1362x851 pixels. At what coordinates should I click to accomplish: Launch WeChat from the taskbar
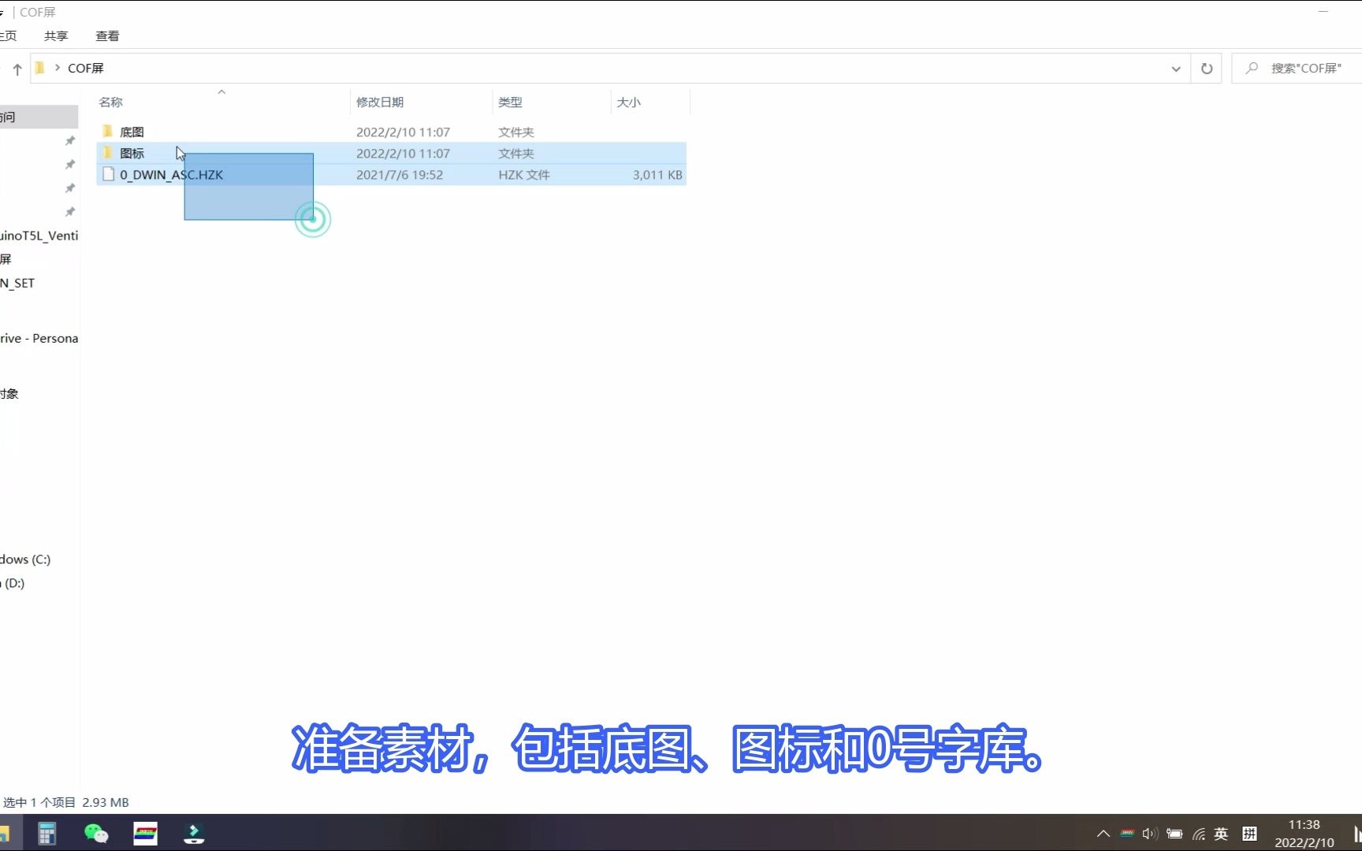click(x=95, y=834)
